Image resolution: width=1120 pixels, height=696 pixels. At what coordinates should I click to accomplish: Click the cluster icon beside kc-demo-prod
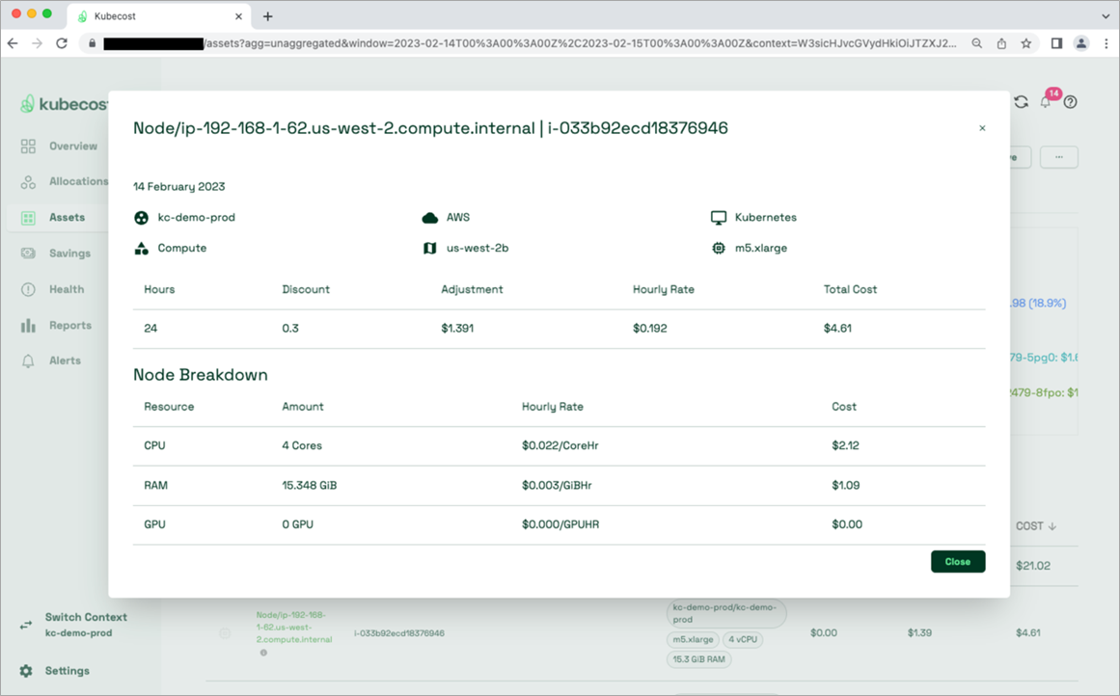[142, 218]
